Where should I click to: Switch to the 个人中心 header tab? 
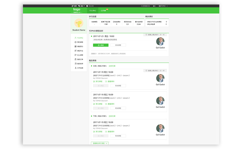(92, 10)
